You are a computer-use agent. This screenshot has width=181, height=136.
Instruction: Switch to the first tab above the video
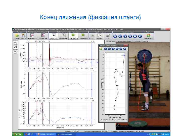(x=111, y=41)
